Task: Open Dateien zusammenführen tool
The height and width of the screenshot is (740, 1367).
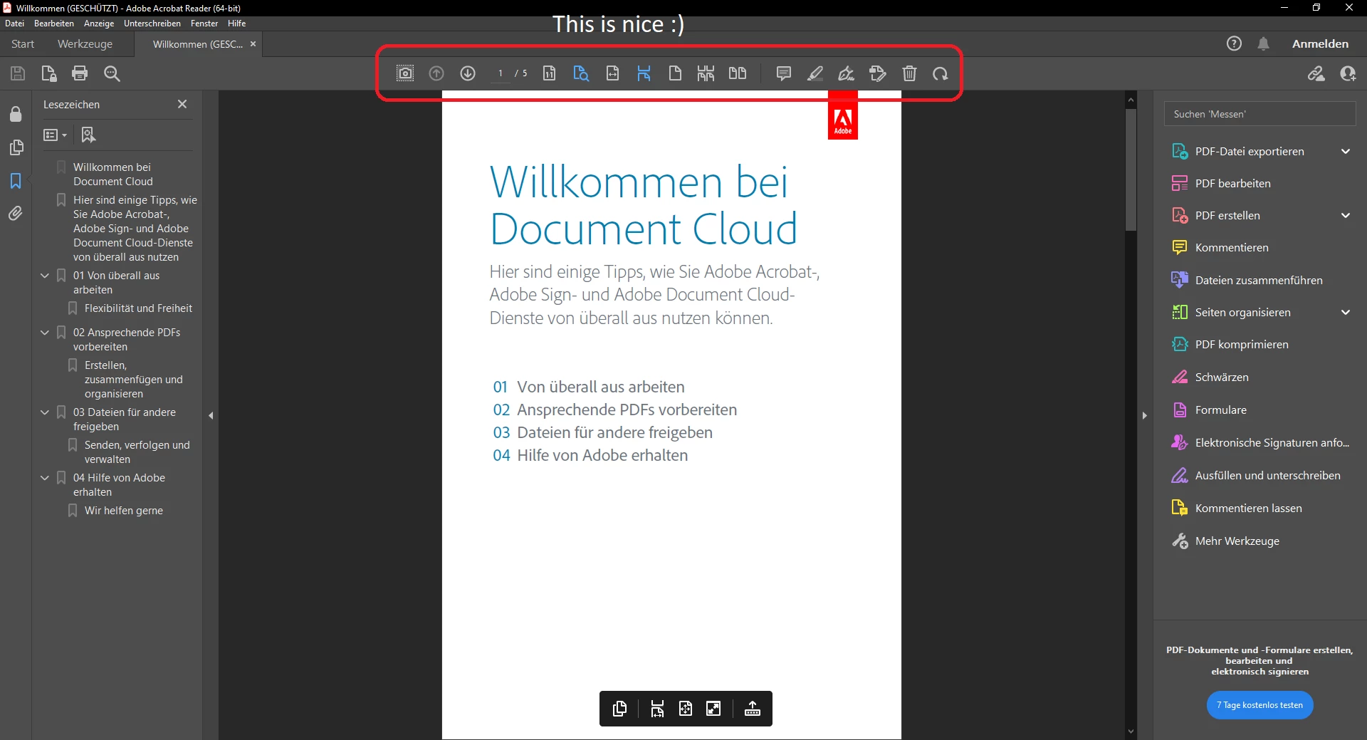Action: tap(1260, 280)
